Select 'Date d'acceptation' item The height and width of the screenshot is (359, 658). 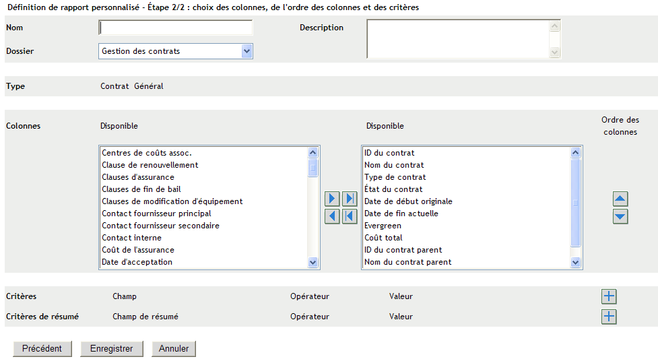204,263
